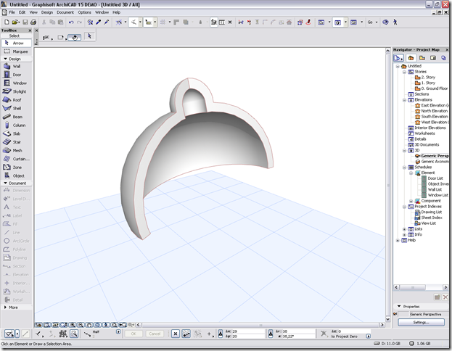Click the Print toolbar icon

[33, 22]
